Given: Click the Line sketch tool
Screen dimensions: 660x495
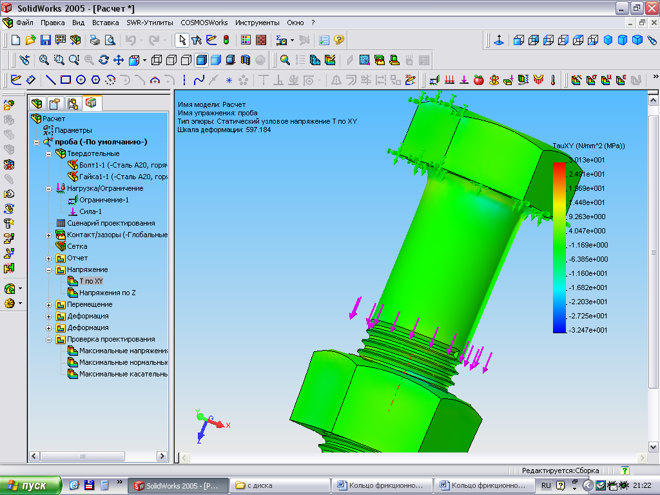Looking at the screenshot, I should [x=50, y=79].
